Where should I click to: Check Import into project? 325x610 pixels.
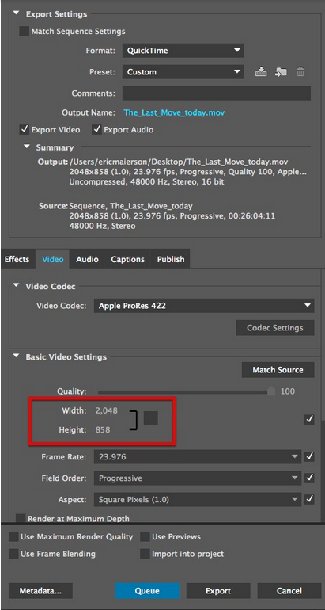click(145, 554)
